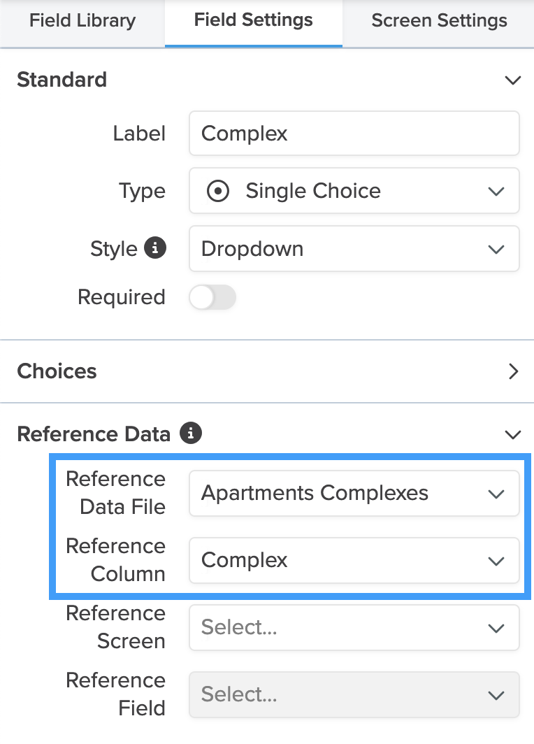Click the Label input field
534x744 pixels.
pos(354,134)
